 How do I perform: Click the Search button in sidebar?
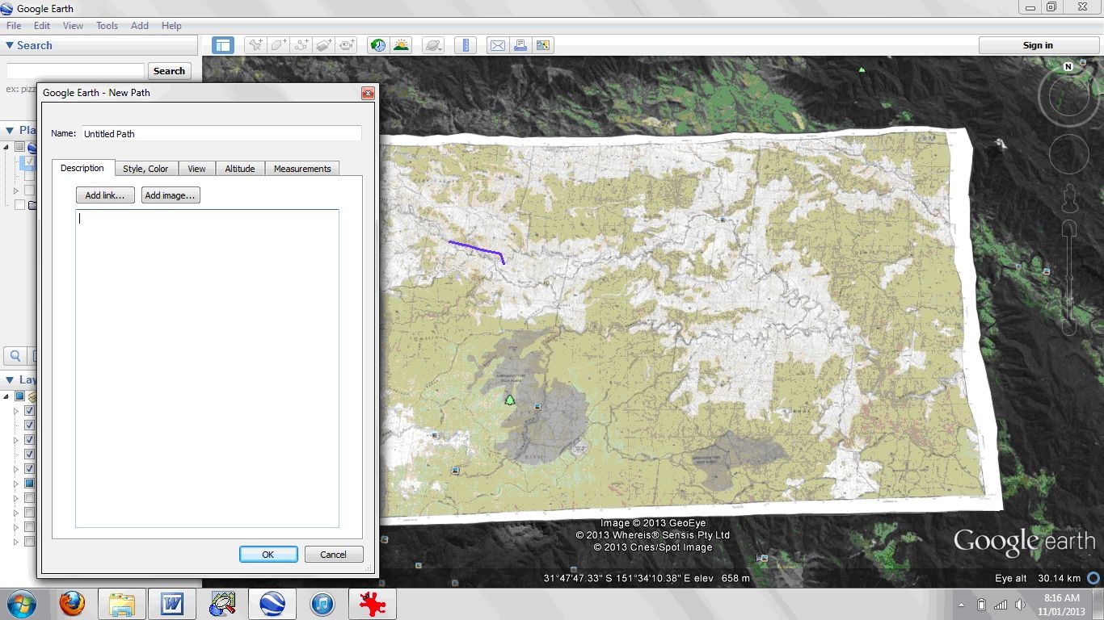tap(169, 71)
